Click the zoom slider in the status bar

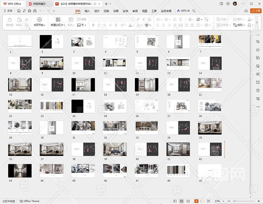235,201
